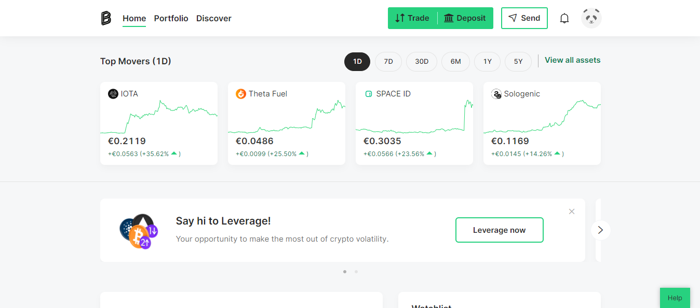The height and width of the screenshot is (308, 700).
Task: Open View all assets link
Action: pyautogui.click(x=572, y=60)
